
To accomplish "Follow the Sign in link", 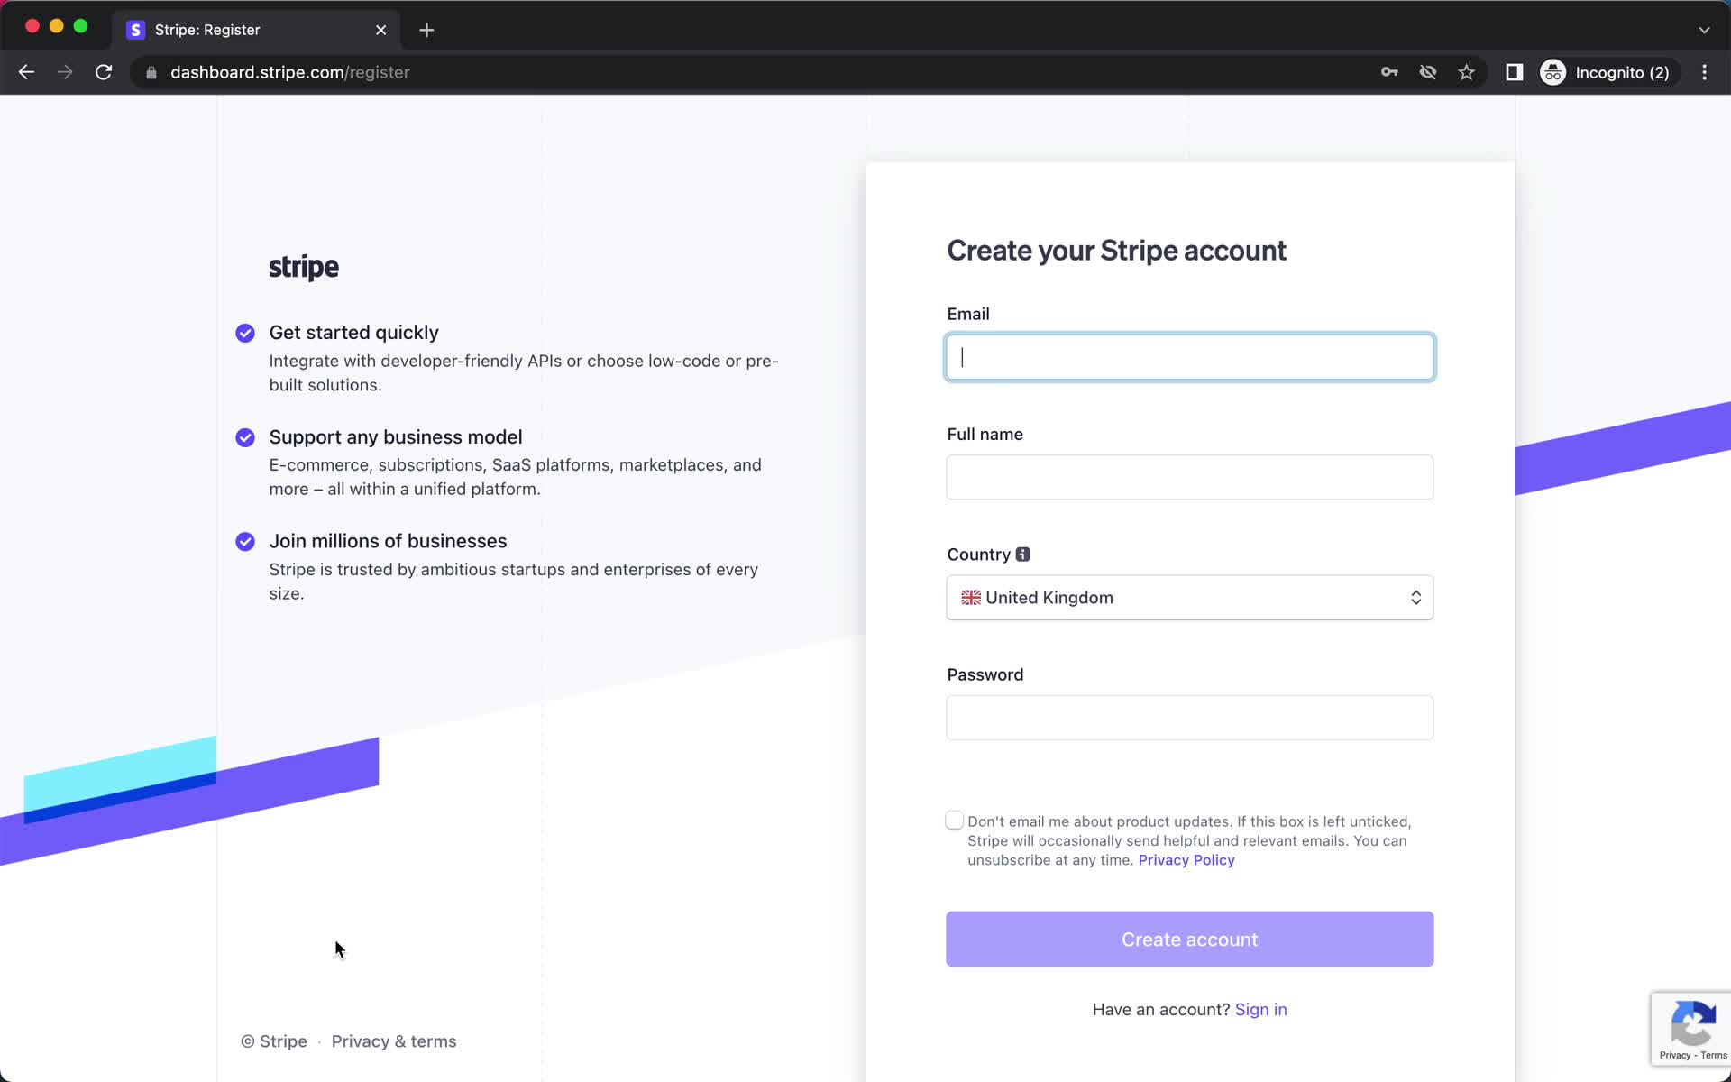I will pyautogui.click(x=1260, y=1010).
